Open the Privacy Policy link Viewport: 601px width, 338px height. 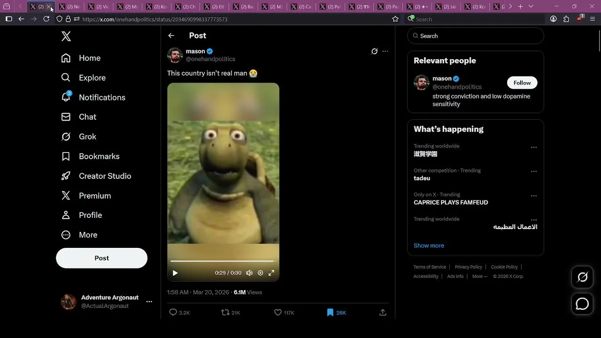click(x=468, y=267)
